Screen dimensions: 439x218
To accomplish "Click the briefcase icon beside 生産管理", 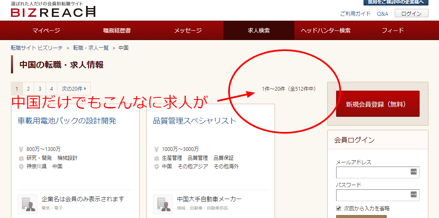I will [156, 158].
